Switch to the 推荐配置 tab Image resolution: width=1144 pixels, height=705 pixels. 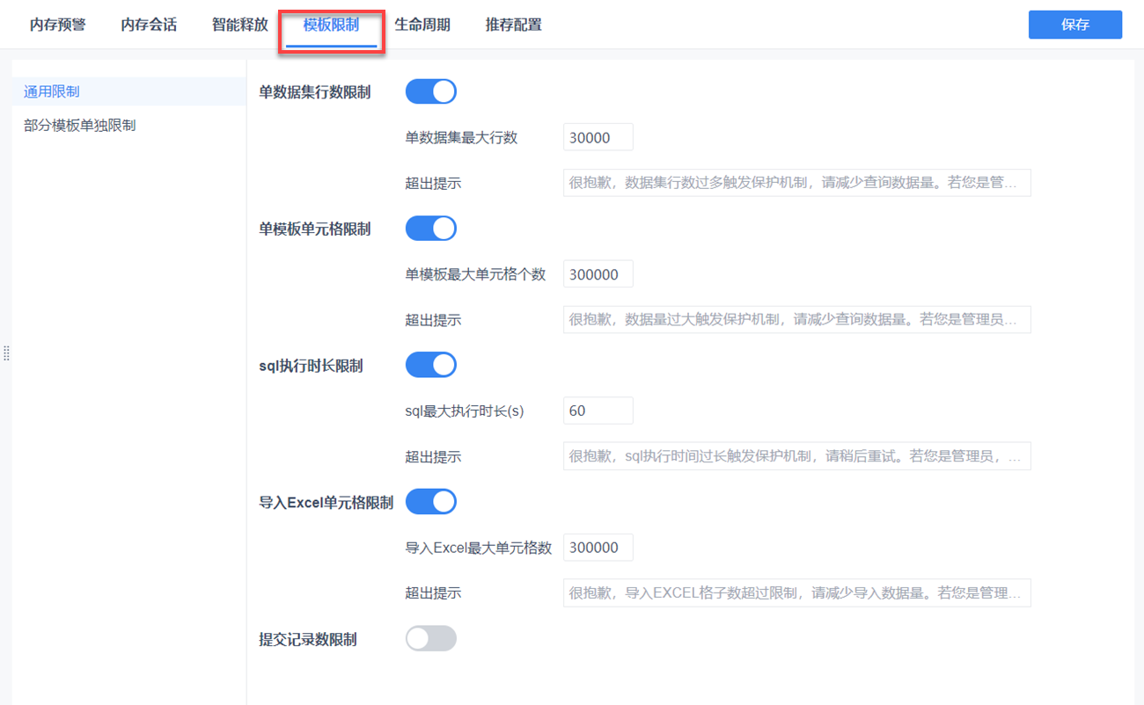513,25
